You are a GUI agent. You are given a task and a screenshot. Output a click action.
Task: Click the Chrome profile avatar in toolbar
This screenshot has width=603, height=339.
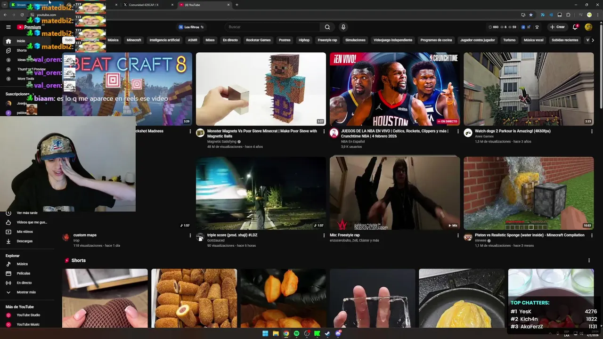point(589,15)
